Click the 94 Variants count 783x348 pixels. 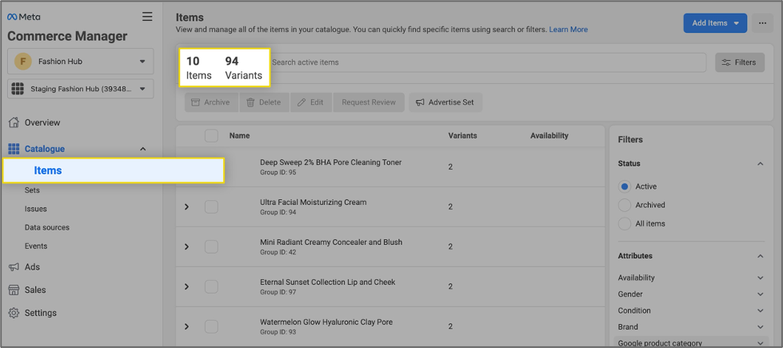[x=243, y=69]
